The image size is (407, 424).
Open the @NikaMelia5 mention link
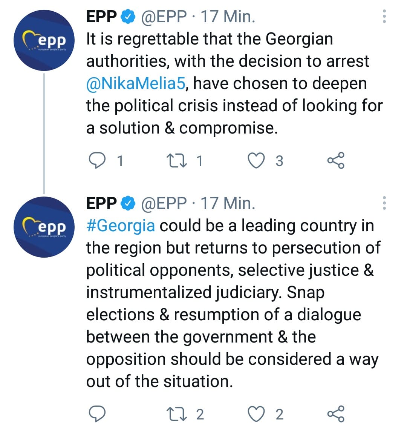tap(136, 83)
